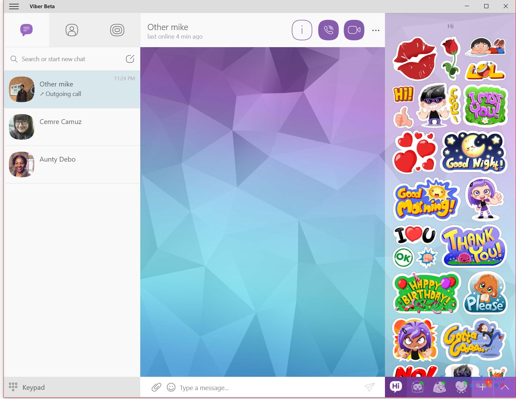This screenshot has height=399, width=516.
Task: Collapse the sticker panel with chevron
Action: point(506,387)
